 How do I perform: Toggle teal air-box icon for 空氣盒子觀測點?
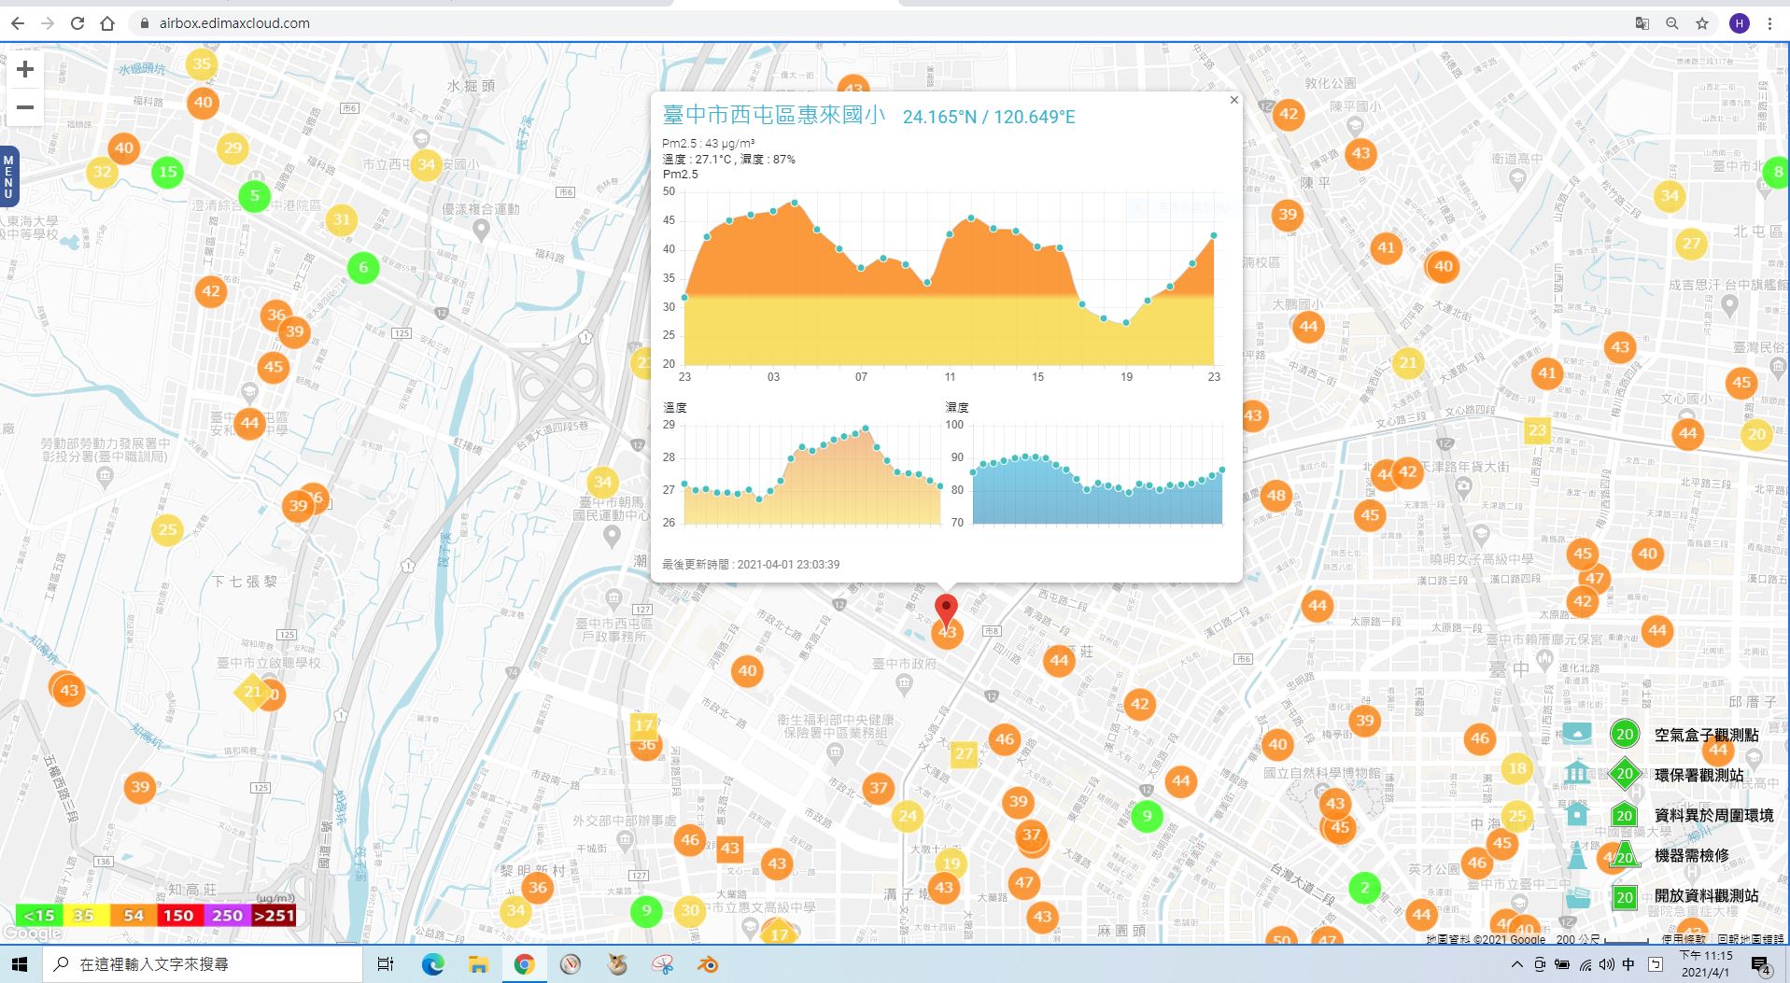coord(1577,734)
